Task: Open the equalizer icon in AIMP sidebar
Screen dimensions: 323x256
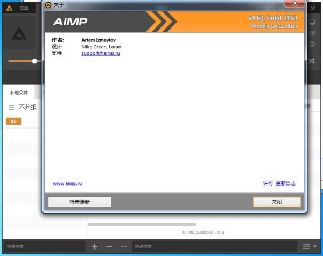Action: (x=312, y=33)
